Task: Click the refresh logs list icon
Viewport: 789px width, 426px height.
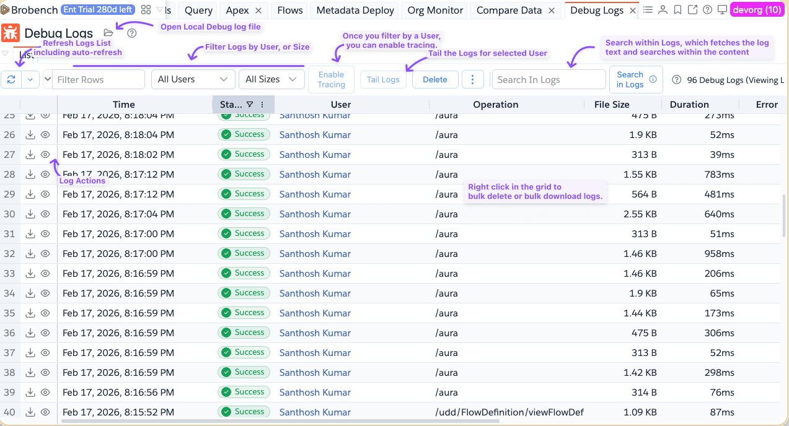Action: [12, 79]
